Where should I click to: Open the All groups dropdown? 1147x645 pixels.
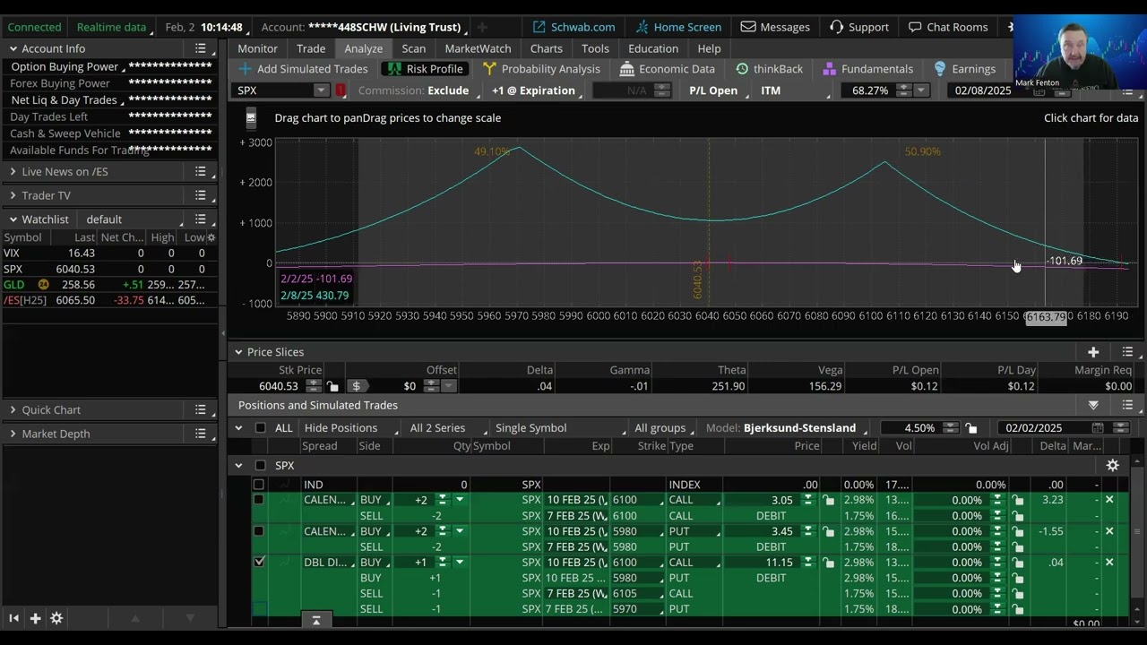665,428
